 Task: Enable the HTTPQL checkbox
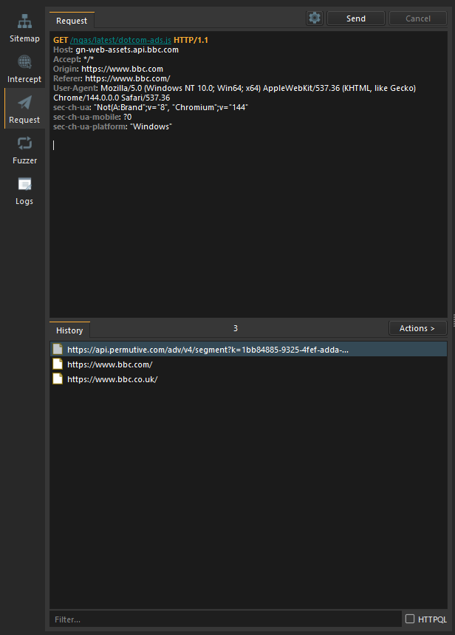(x=410, y=619)
